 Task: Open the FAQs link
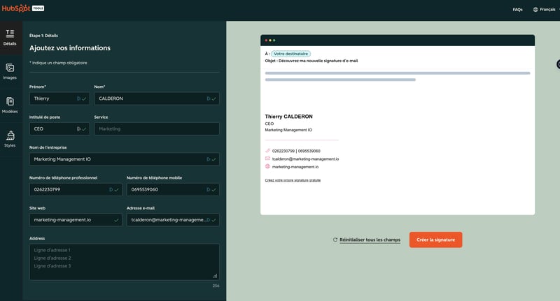point(517,10)
